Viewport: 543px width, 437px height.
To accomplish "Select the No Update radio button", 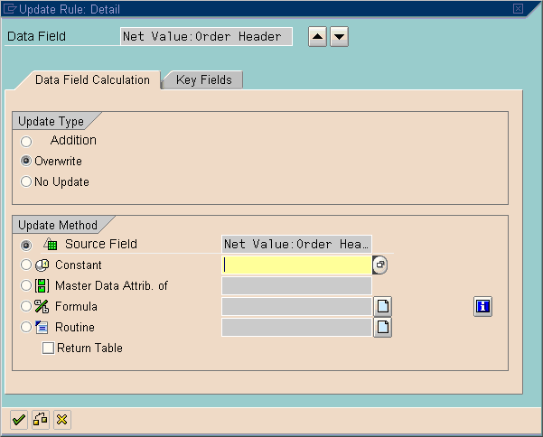I will tap(26, 182).
